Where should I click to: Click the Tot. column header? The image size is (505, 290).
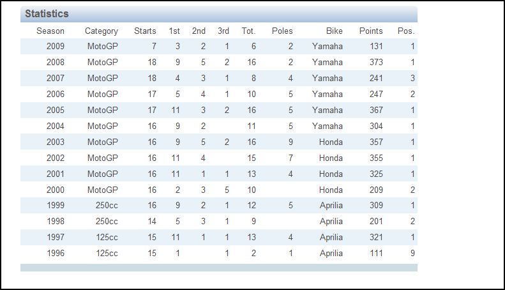248,31
